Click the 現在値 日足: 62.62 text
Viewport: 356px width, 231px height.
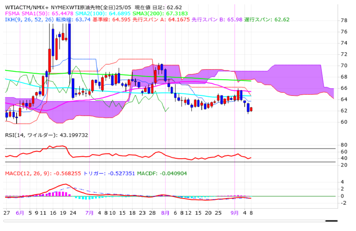(158, 8)
